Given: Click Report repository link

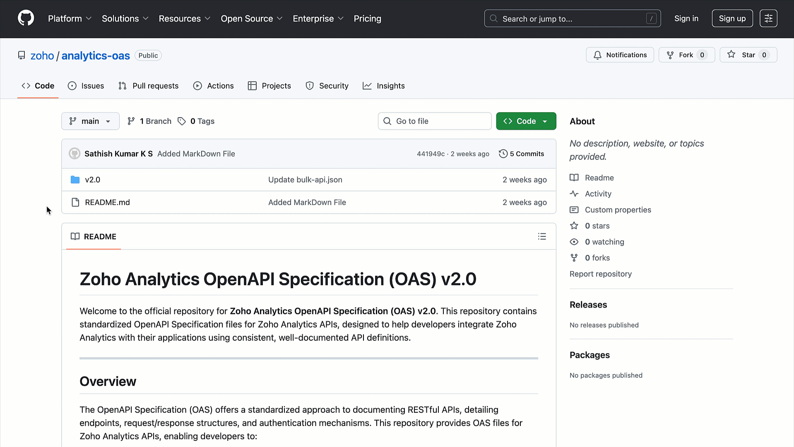Looking at the screenshot, I should click(x=600, y=274).
